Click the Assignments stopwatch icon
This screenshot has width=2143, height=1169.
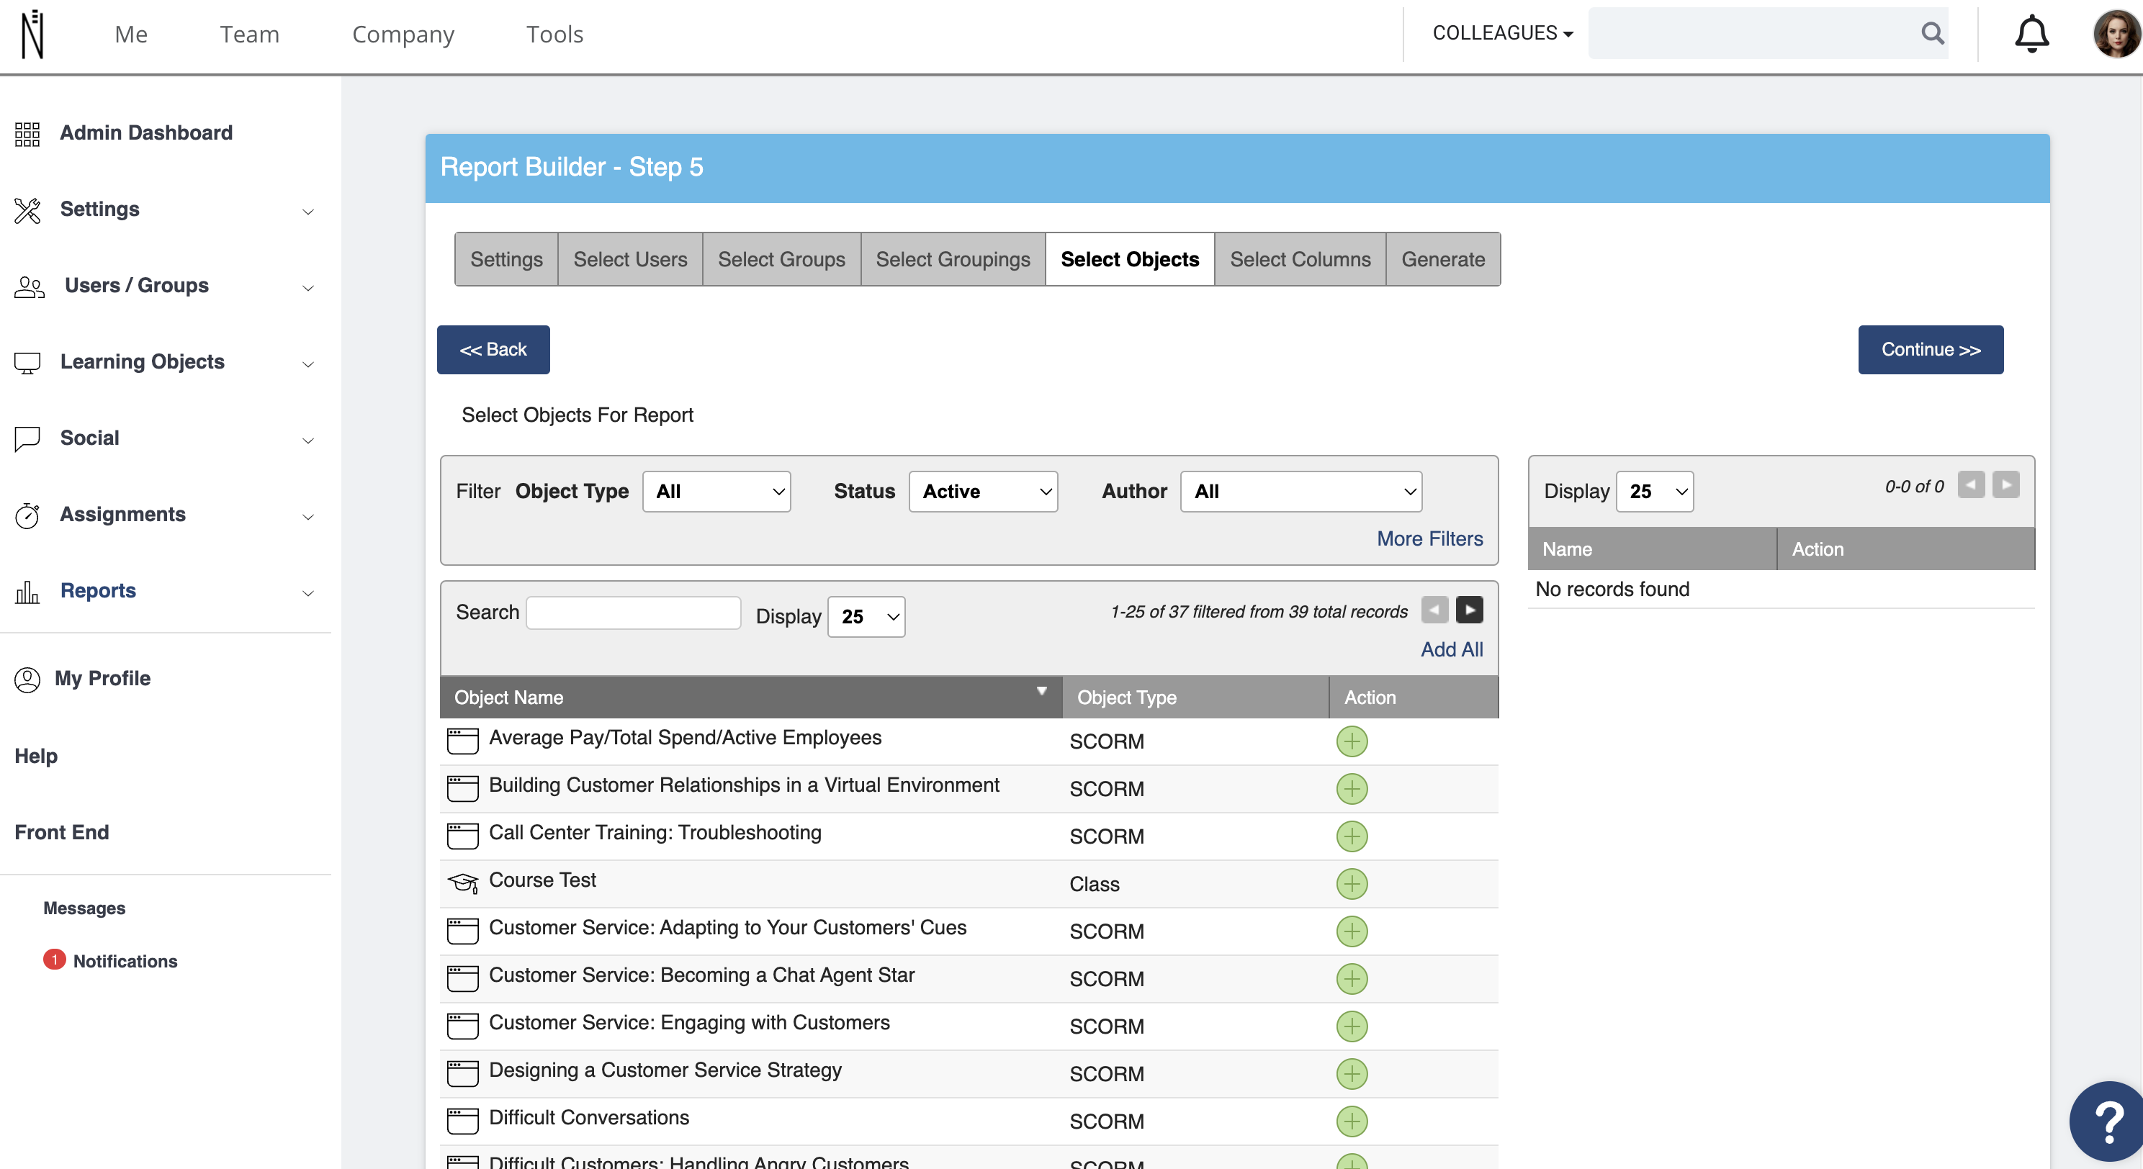coord(27,515)
